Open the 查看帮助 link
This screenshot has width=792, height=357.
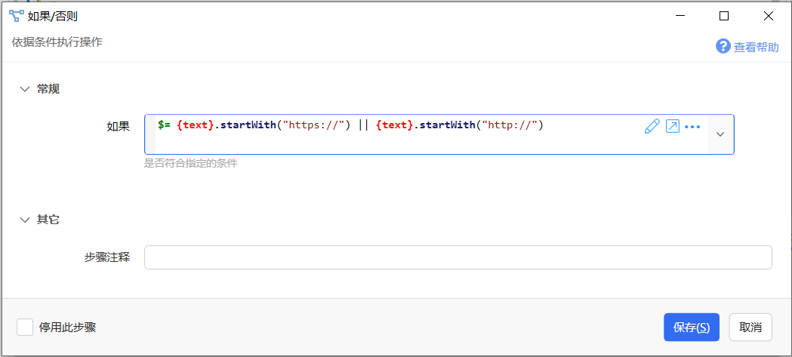(757, 47)
